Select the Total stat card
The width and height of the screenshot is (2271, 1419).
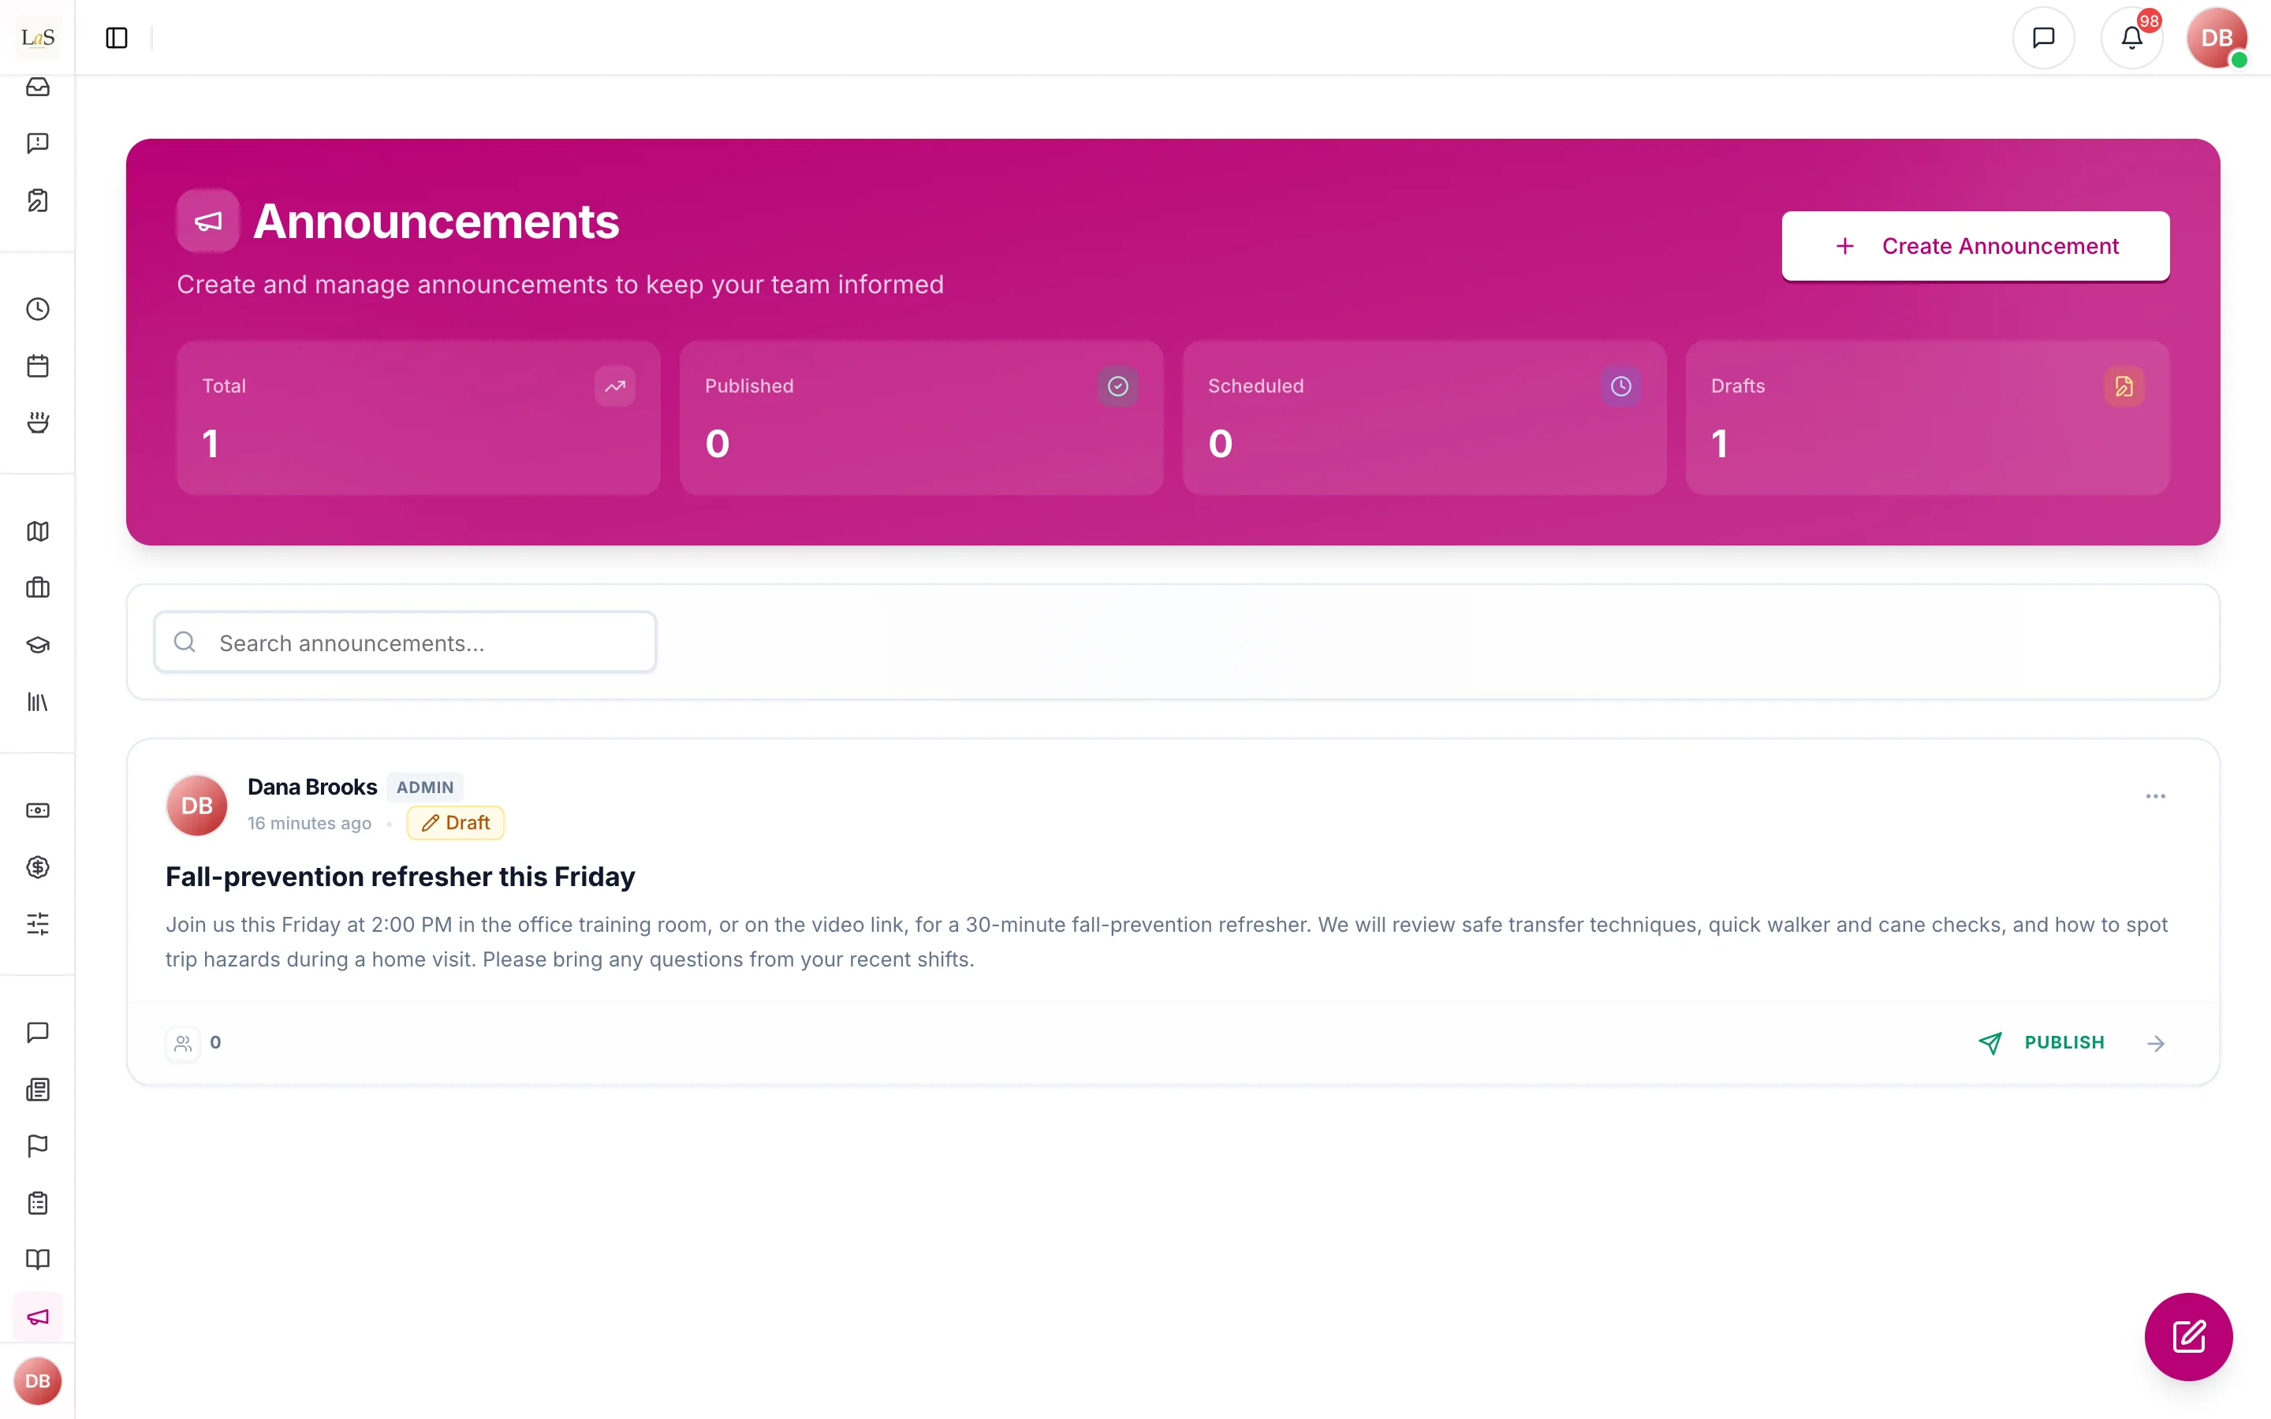tap(419, 418)
